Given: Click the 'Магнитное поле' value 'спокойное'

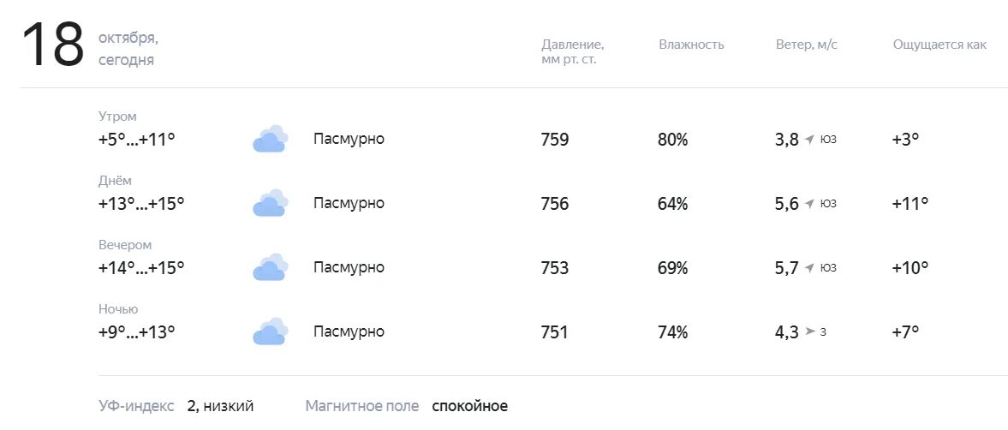Looking at the screenshot, I should pos(469,406).
